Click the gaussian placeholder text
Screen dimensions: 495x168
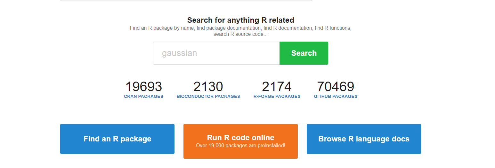point(179,53)
